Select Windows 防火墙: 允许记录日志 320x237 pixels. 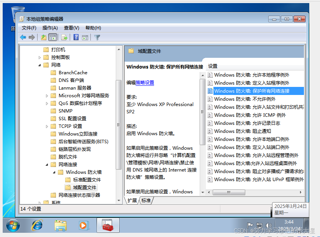pos(247,123)
